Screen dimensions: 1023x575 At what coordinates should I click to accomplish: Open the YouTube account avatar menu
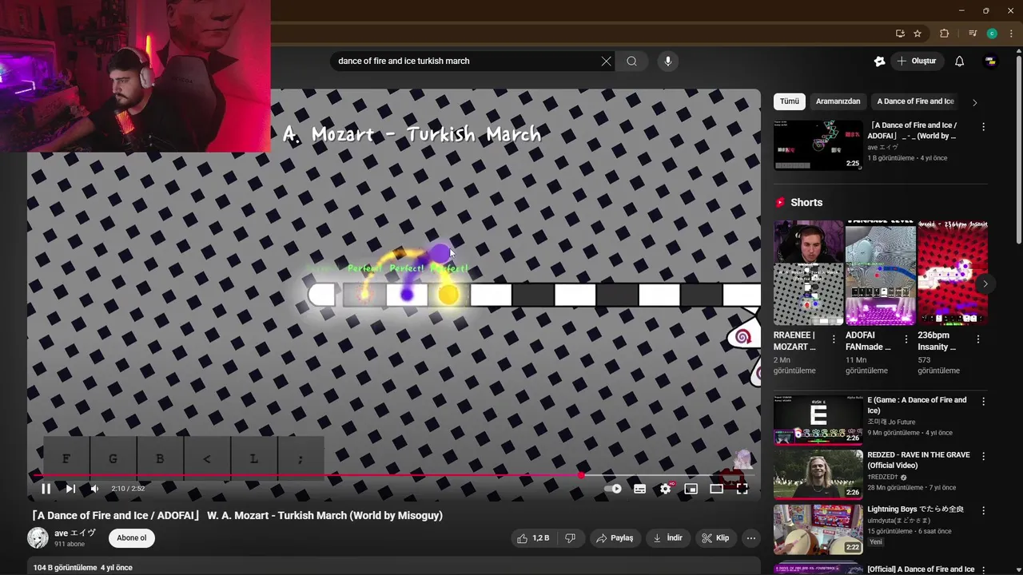pos(990,61)
